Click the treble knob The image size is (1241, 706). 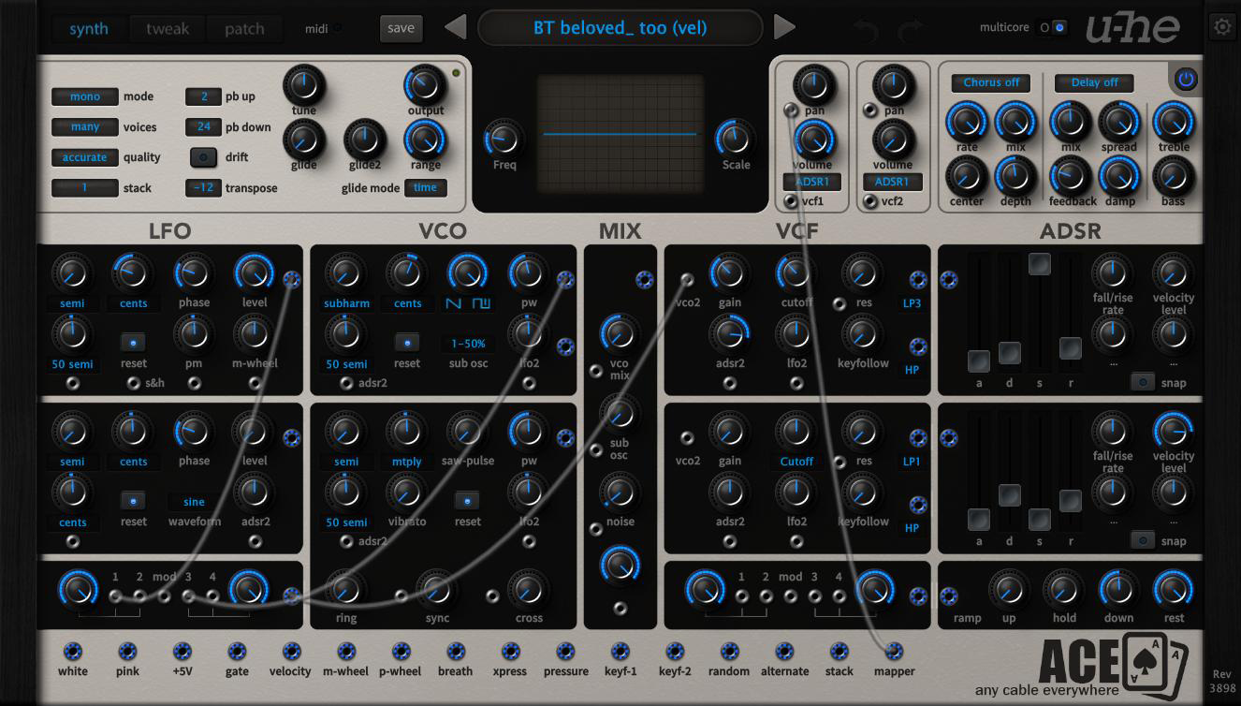(x=1174, y=122)
